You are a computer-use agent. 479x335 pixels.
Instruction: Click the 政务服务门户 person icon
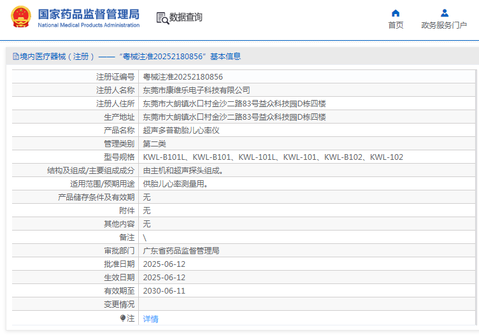click(x=445, y=13)
